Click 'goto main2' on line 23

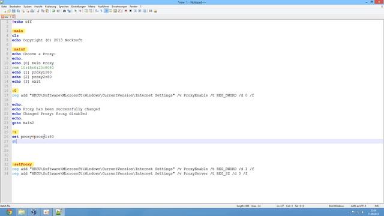click(23, 123)
